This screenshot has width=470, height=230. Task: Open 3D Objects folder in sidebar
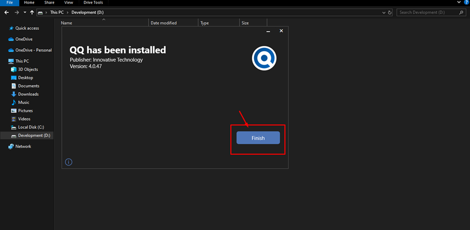pyautogui.click(x=28, y=69)
